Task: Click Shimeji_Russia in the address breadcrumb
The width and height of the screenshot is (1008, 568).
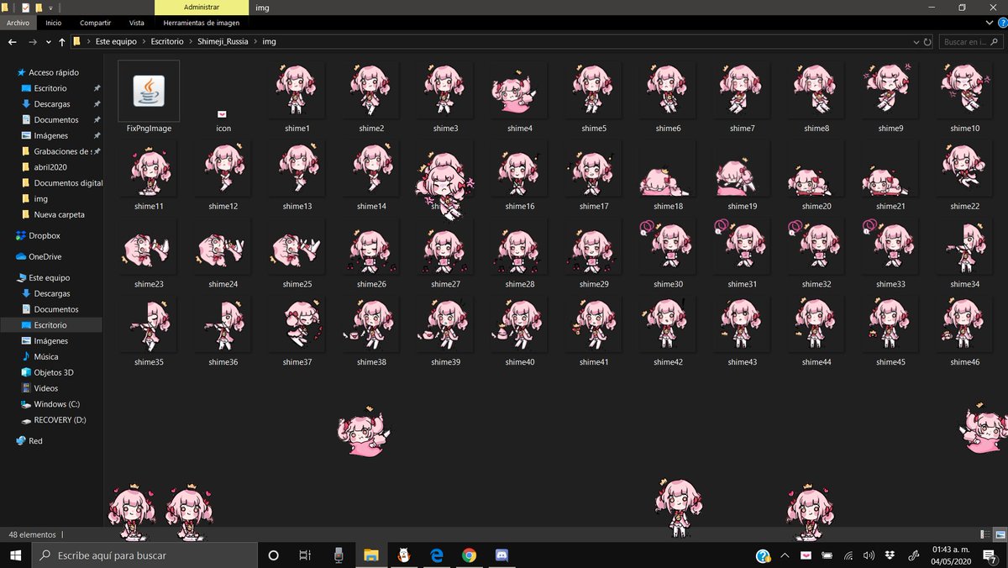Action: point(223,41)
